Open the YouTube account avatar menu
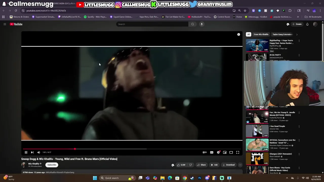Viewport: 324px width, 182px height. (315, 24)
